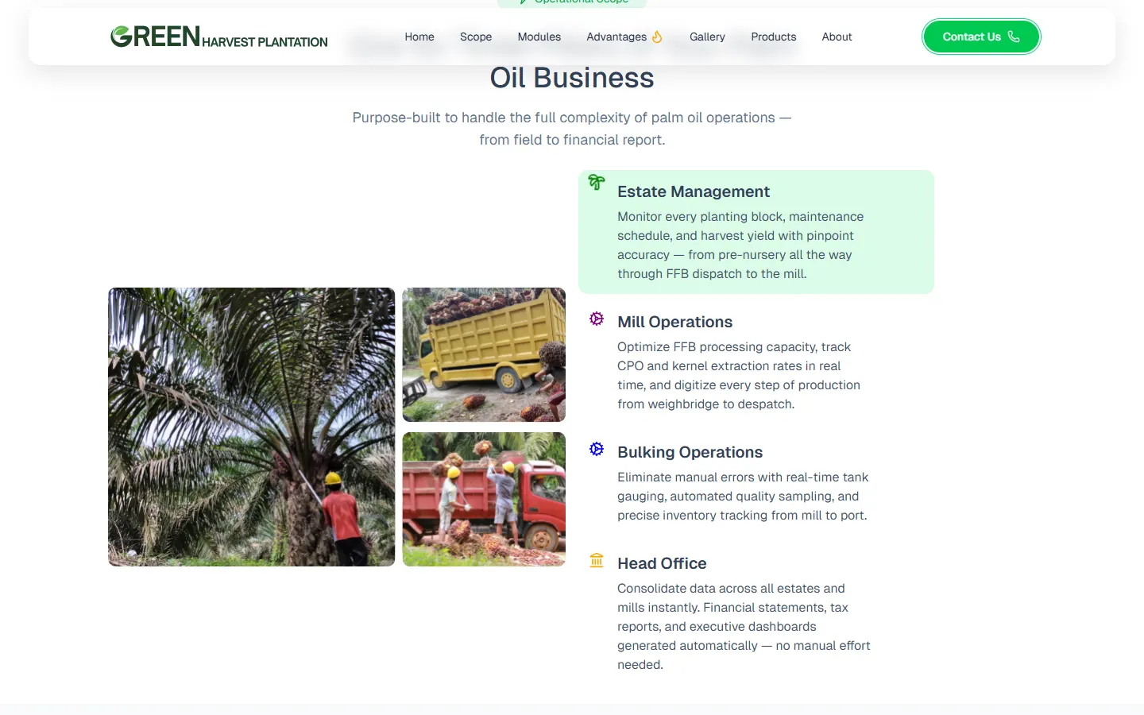Open the yellow truck photo
The height and width of the screenshot is (715, 1144).
pyautogui.click(x=484, y=354)
